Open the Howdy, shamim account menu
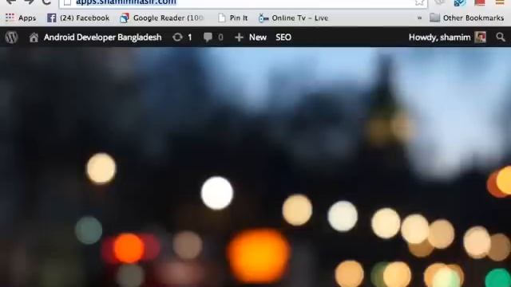The image size is (511, 287). [x=439, y=37]
